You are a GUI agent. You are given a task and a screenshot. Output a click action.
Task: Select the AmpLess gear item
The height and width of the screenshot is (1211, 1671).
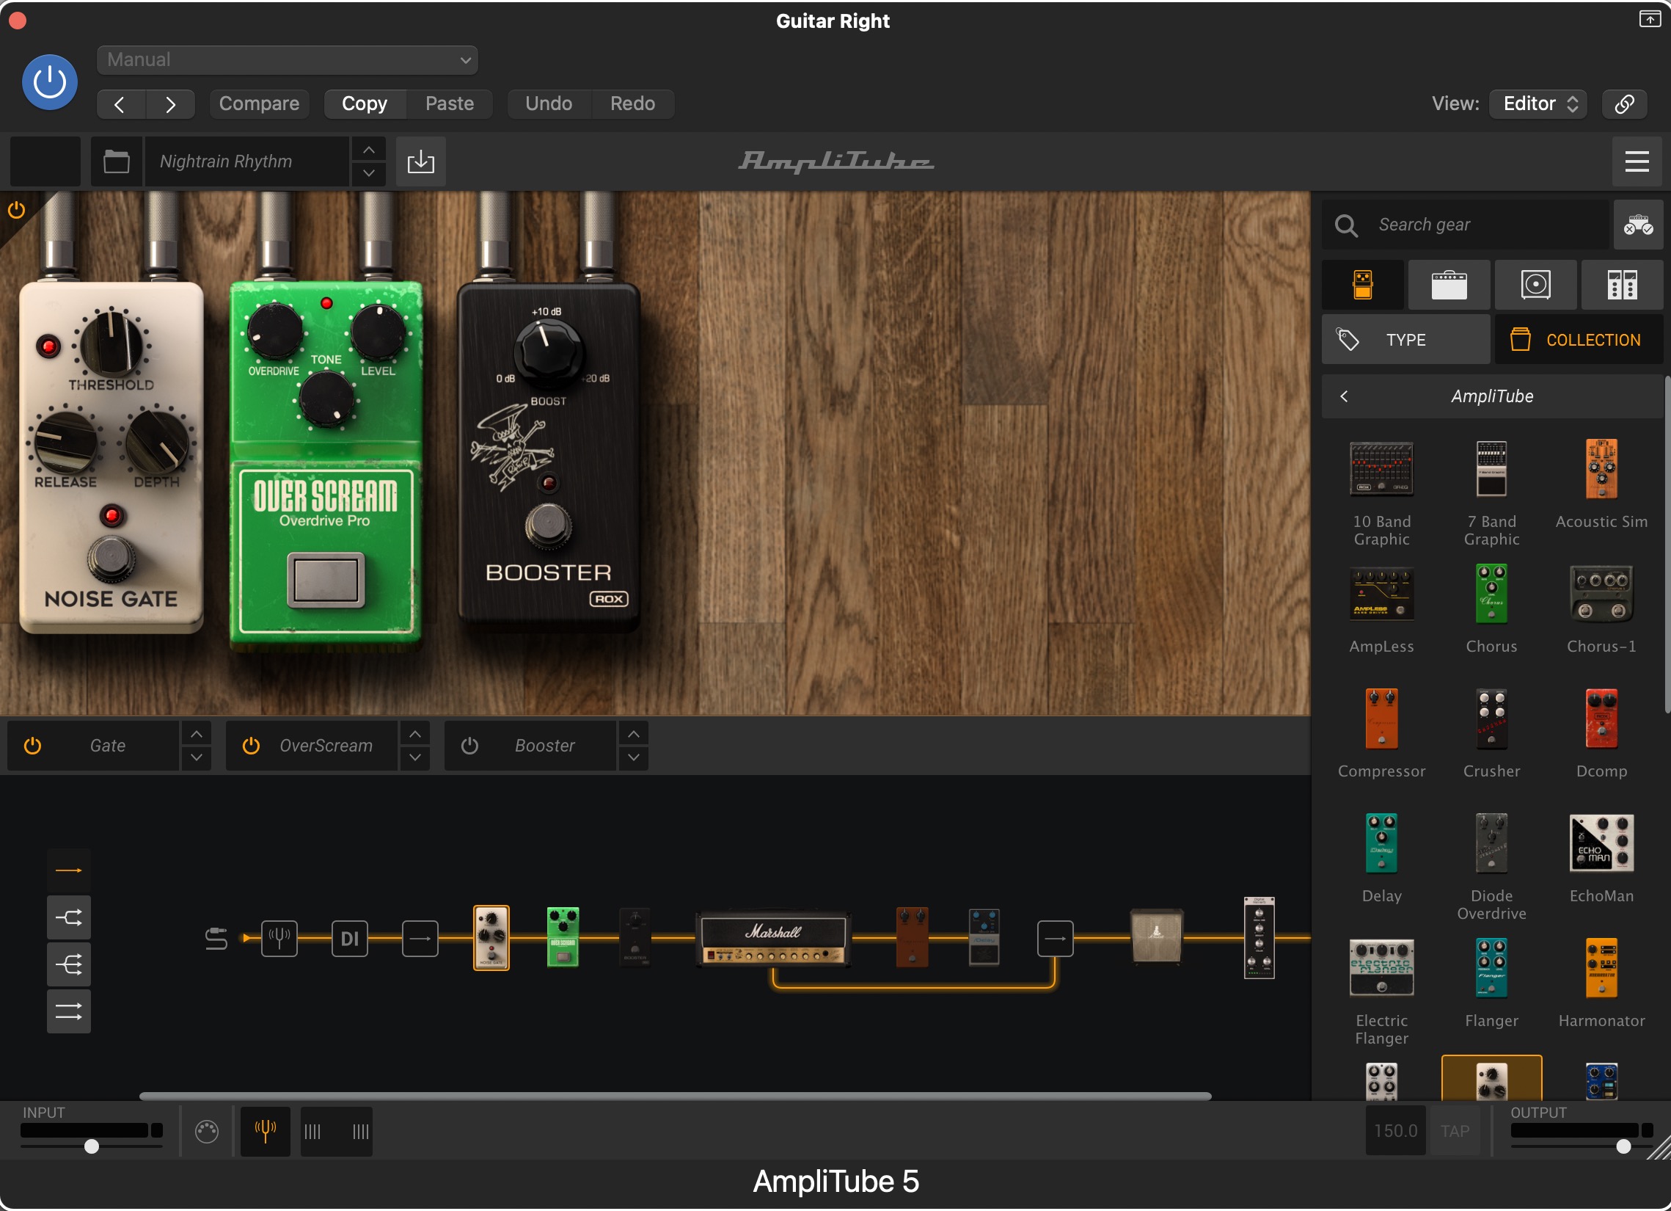pyautogui.click(x=1381, y=610)
